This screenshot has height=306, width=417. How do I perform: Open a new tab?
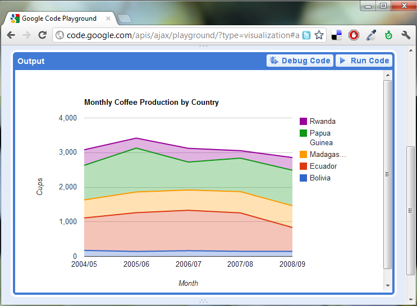point(125,18)
